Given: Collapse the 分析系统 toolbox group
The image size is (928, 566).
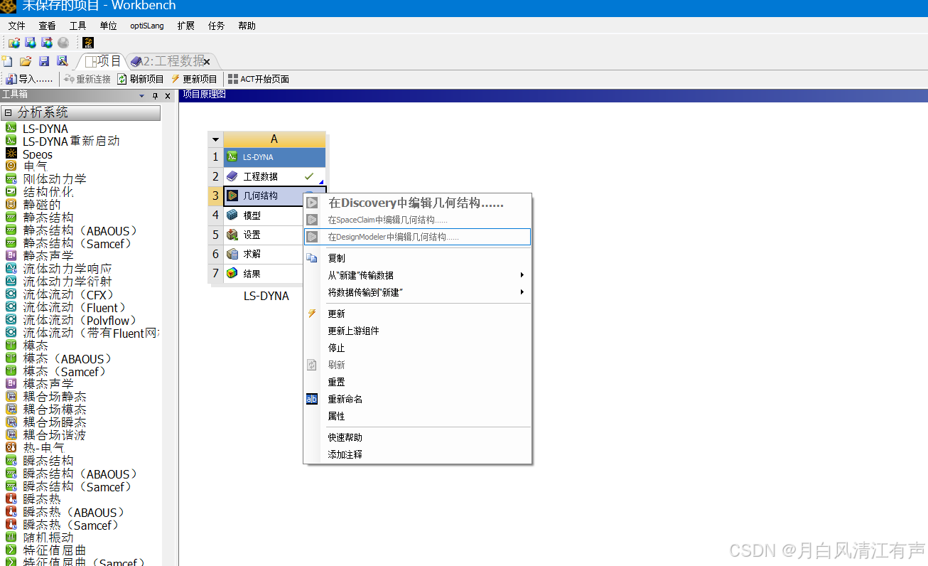Looking at the screenshot, I should 8,113.
